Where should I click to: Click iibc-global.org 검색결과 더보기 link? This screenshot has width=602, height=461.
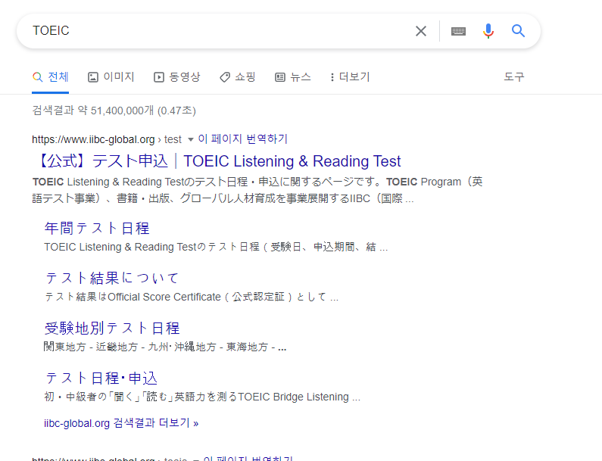point(121,423)
